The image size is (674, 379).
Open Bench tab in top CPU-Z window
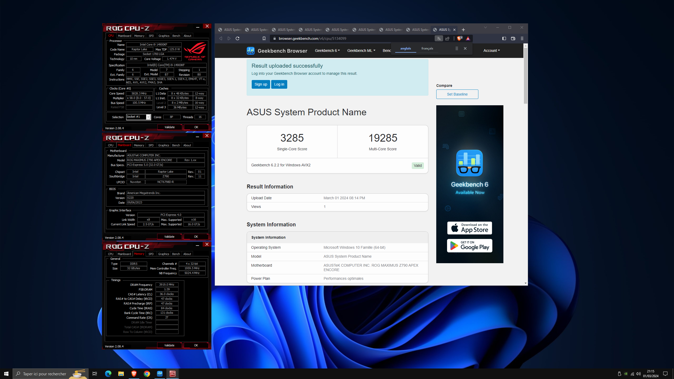point(176,36)
